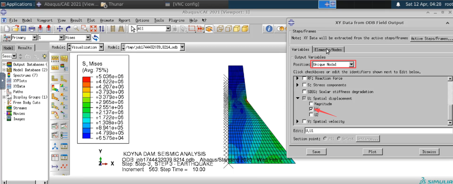Tick the Magnitude checkbox under displacement
The height and width of the screenshot is (184, 453).
(x=311, y=104)
